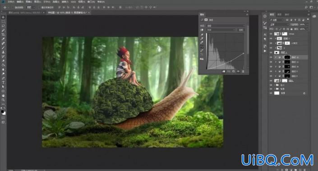318x171 pixels.
Task: Select the Dodge tool
Action: 3,74
